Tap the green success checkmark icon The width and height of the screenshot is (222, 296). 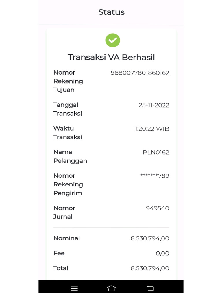112,40
